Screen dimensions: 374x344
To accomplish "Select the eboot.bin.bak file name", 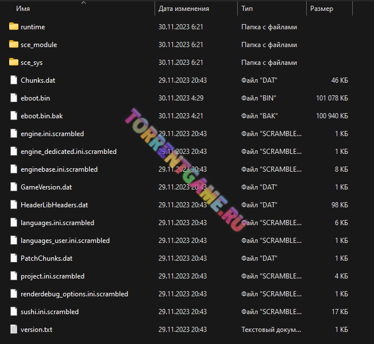I will (x=41, y=116).
